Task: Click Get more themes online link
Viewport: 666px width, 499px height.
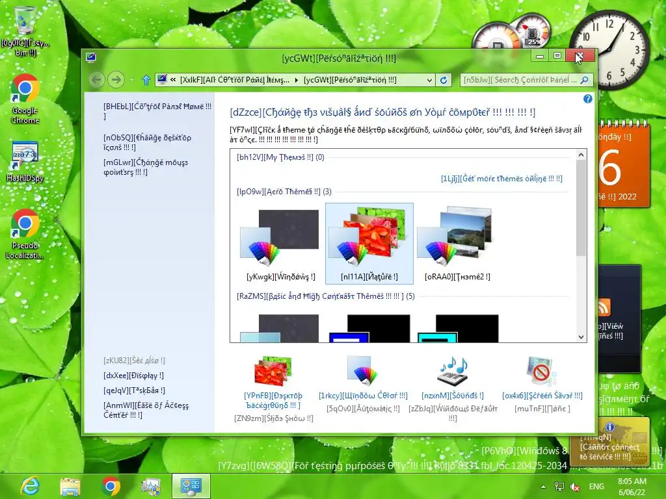Action: pyautogui.click(x=501, y=178)
